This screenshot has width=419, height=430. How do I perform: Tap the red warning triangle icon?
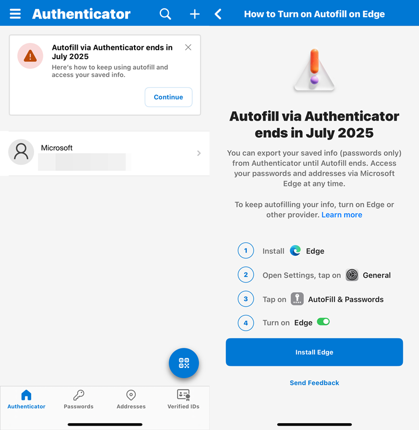click(30, 56)
